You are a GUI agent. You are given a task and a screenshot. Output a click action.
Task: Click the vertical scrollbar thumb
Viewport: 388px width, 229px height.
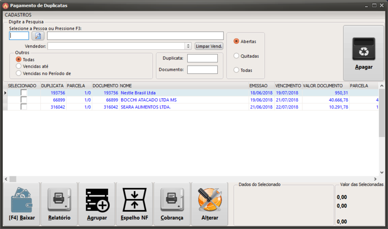click(382, 113)
